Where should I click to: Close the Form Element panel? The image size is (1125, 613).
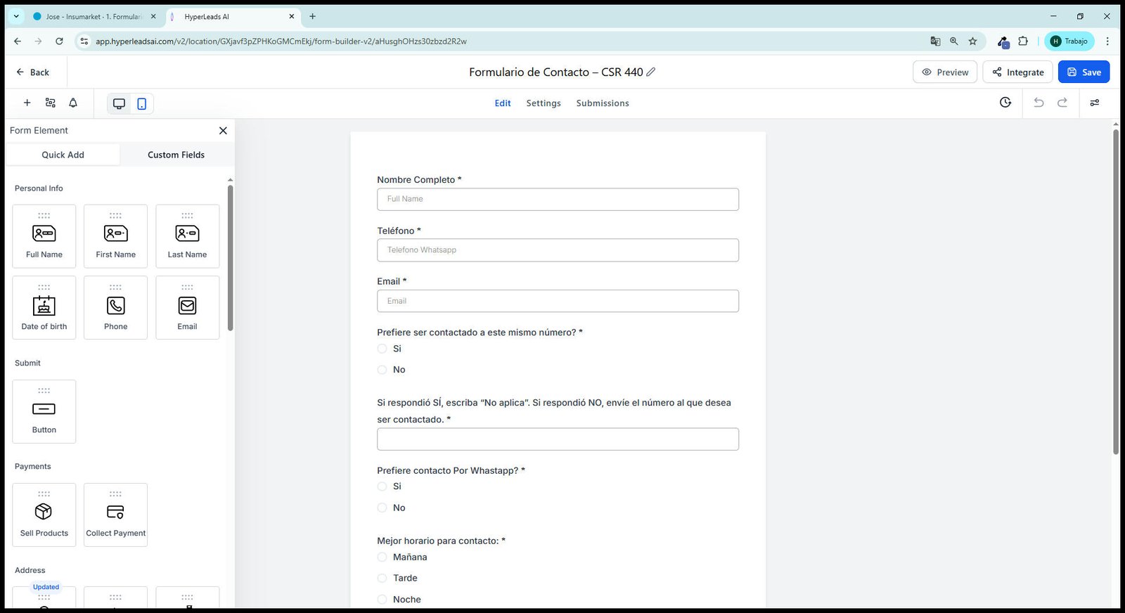[x=223, y=131]
